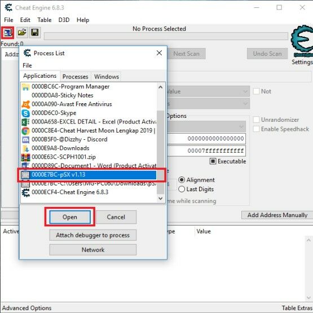Image resolution: width=313 pixels, height=313 pixels.
Task: Open the process selector computer icon
Action: click(x=7, y=33)
